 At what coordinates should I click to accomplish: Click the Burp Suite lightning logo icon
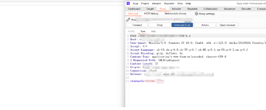point(128,3)
